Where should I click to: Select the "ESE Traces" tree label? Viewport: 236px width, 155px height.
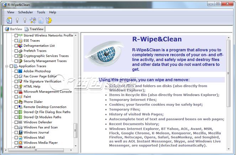32,40
